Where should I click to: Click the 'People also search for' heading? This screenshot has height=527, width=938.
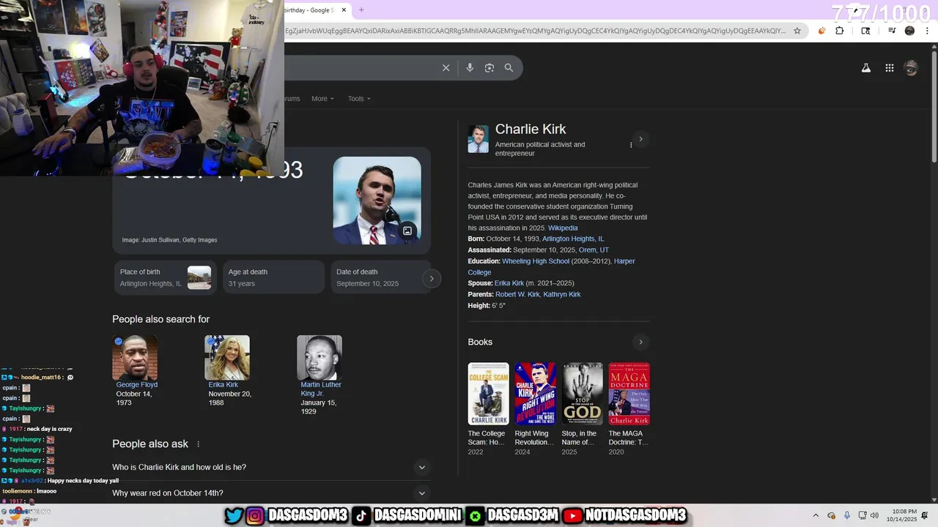(160, 319)
